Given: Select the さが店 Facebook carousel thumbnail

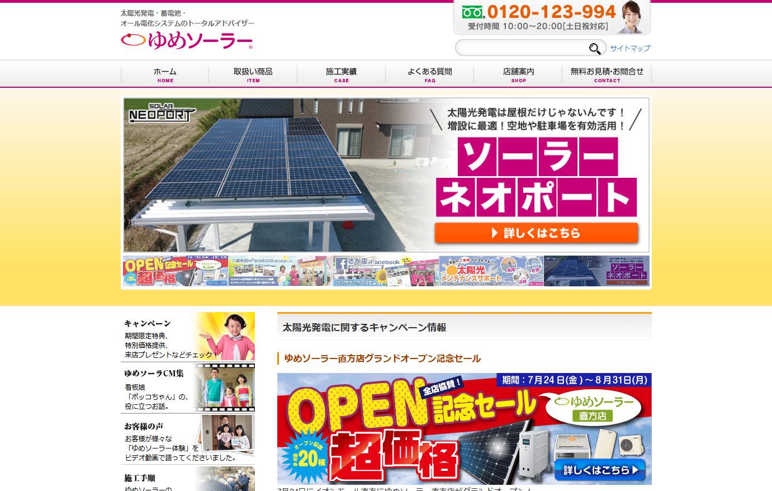Looking at the screenshot, I should click(386, 271).
